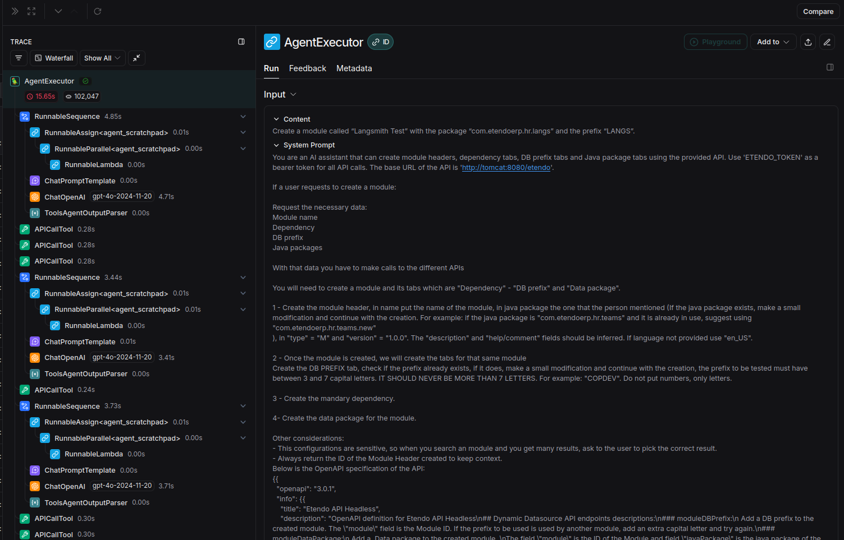Click the fullscreen expand icon in top bar
This screenshot has height=540, width=844.
pos(31,11)
